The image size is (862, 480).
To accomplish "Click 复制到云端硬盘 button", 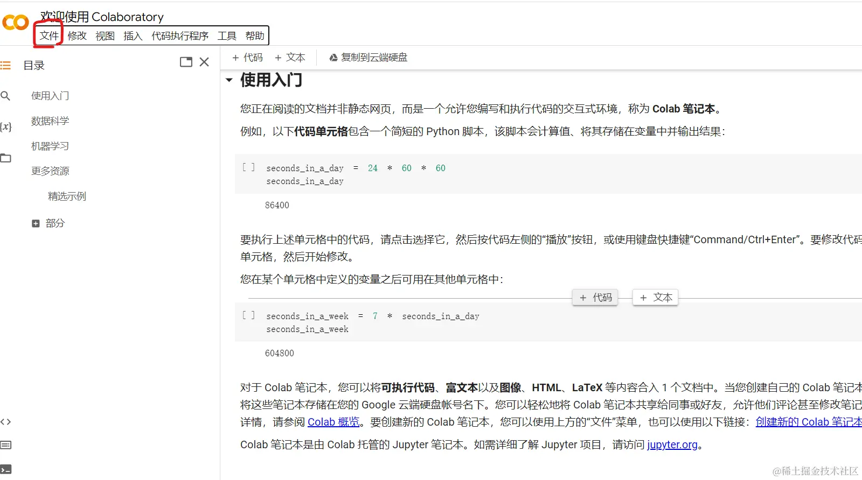I will [x=369, y=58].
